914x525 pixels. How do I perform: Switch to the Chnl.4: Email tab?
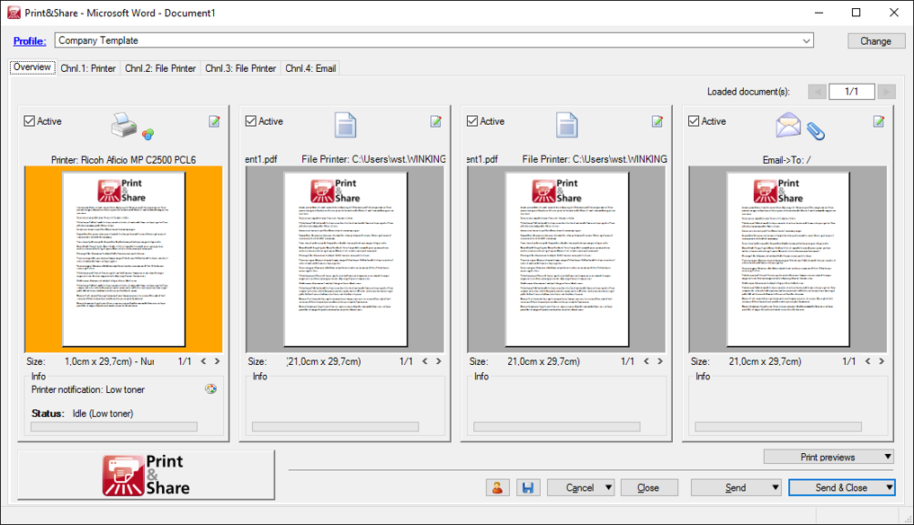tap(309, 67)
